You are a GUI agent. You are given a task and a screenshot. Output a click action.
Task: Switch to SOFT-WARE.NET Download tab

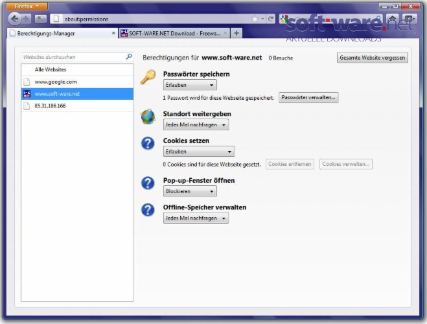[174, 33]
